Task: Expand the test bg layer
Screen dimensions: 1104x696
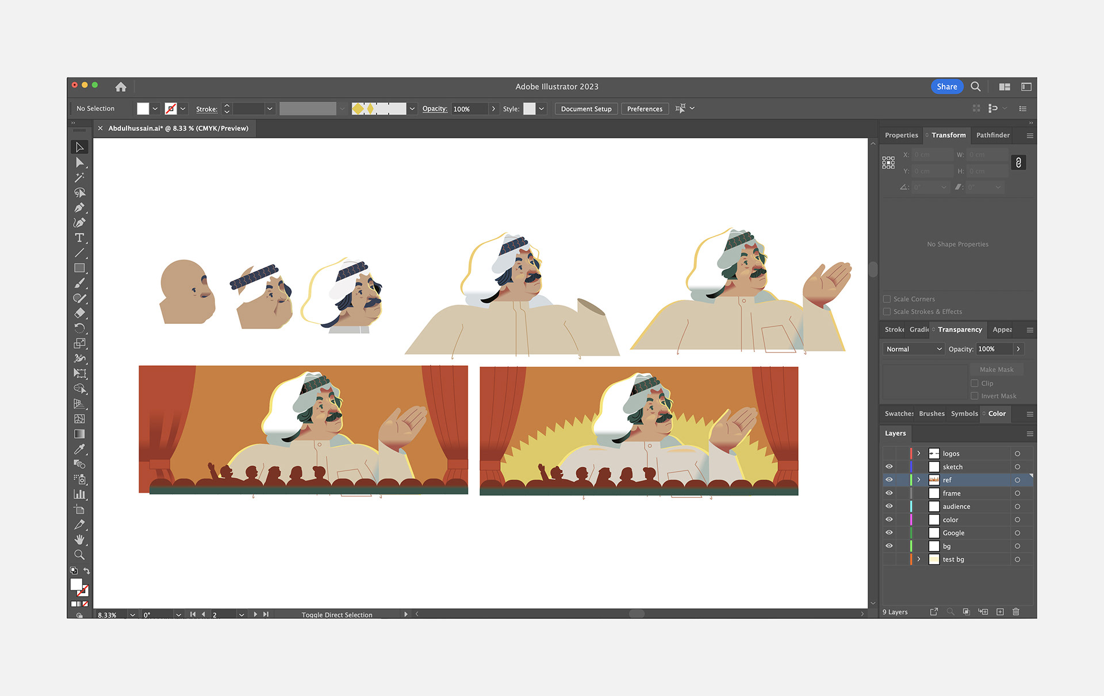Action: coord(919,559)
